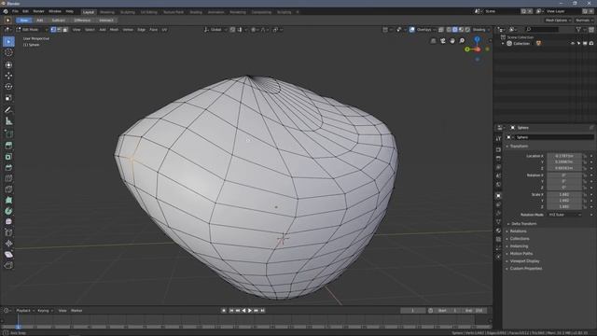
Task: Expand Collection tree row in outliner
Action: pyautogui.click(x=503, y=44)
